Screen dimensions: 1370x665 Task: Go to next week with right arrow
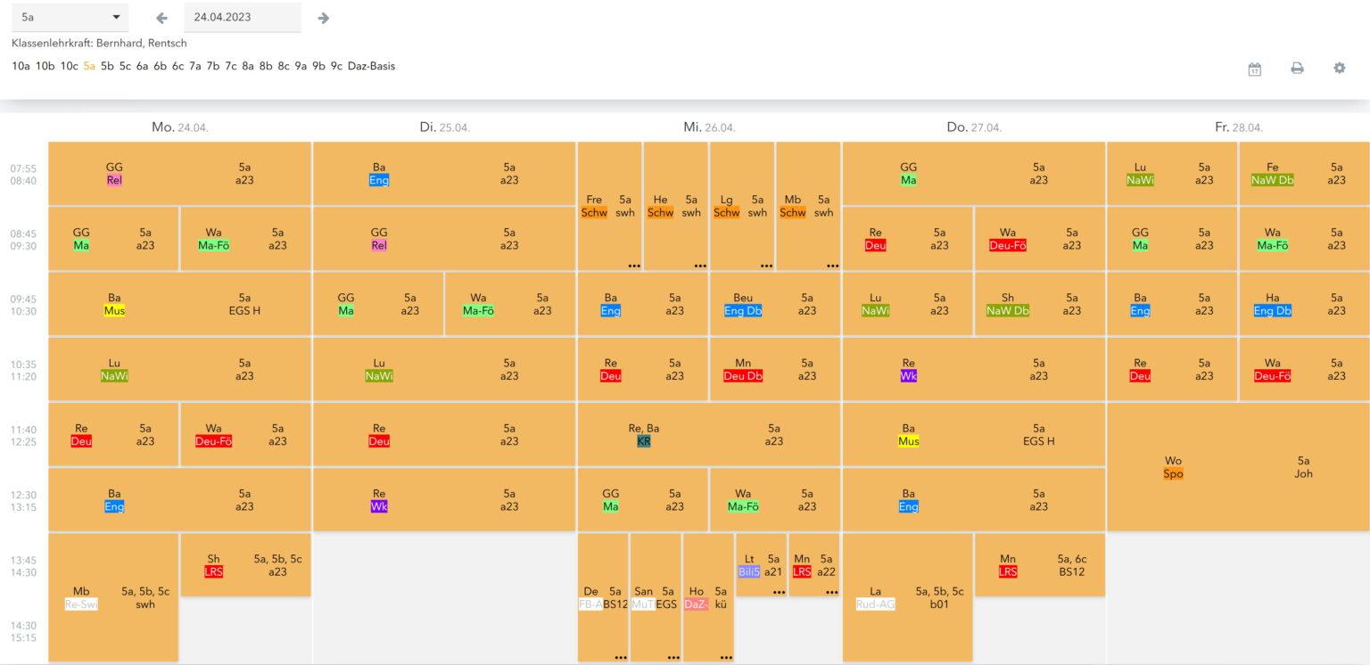(324, 18)
